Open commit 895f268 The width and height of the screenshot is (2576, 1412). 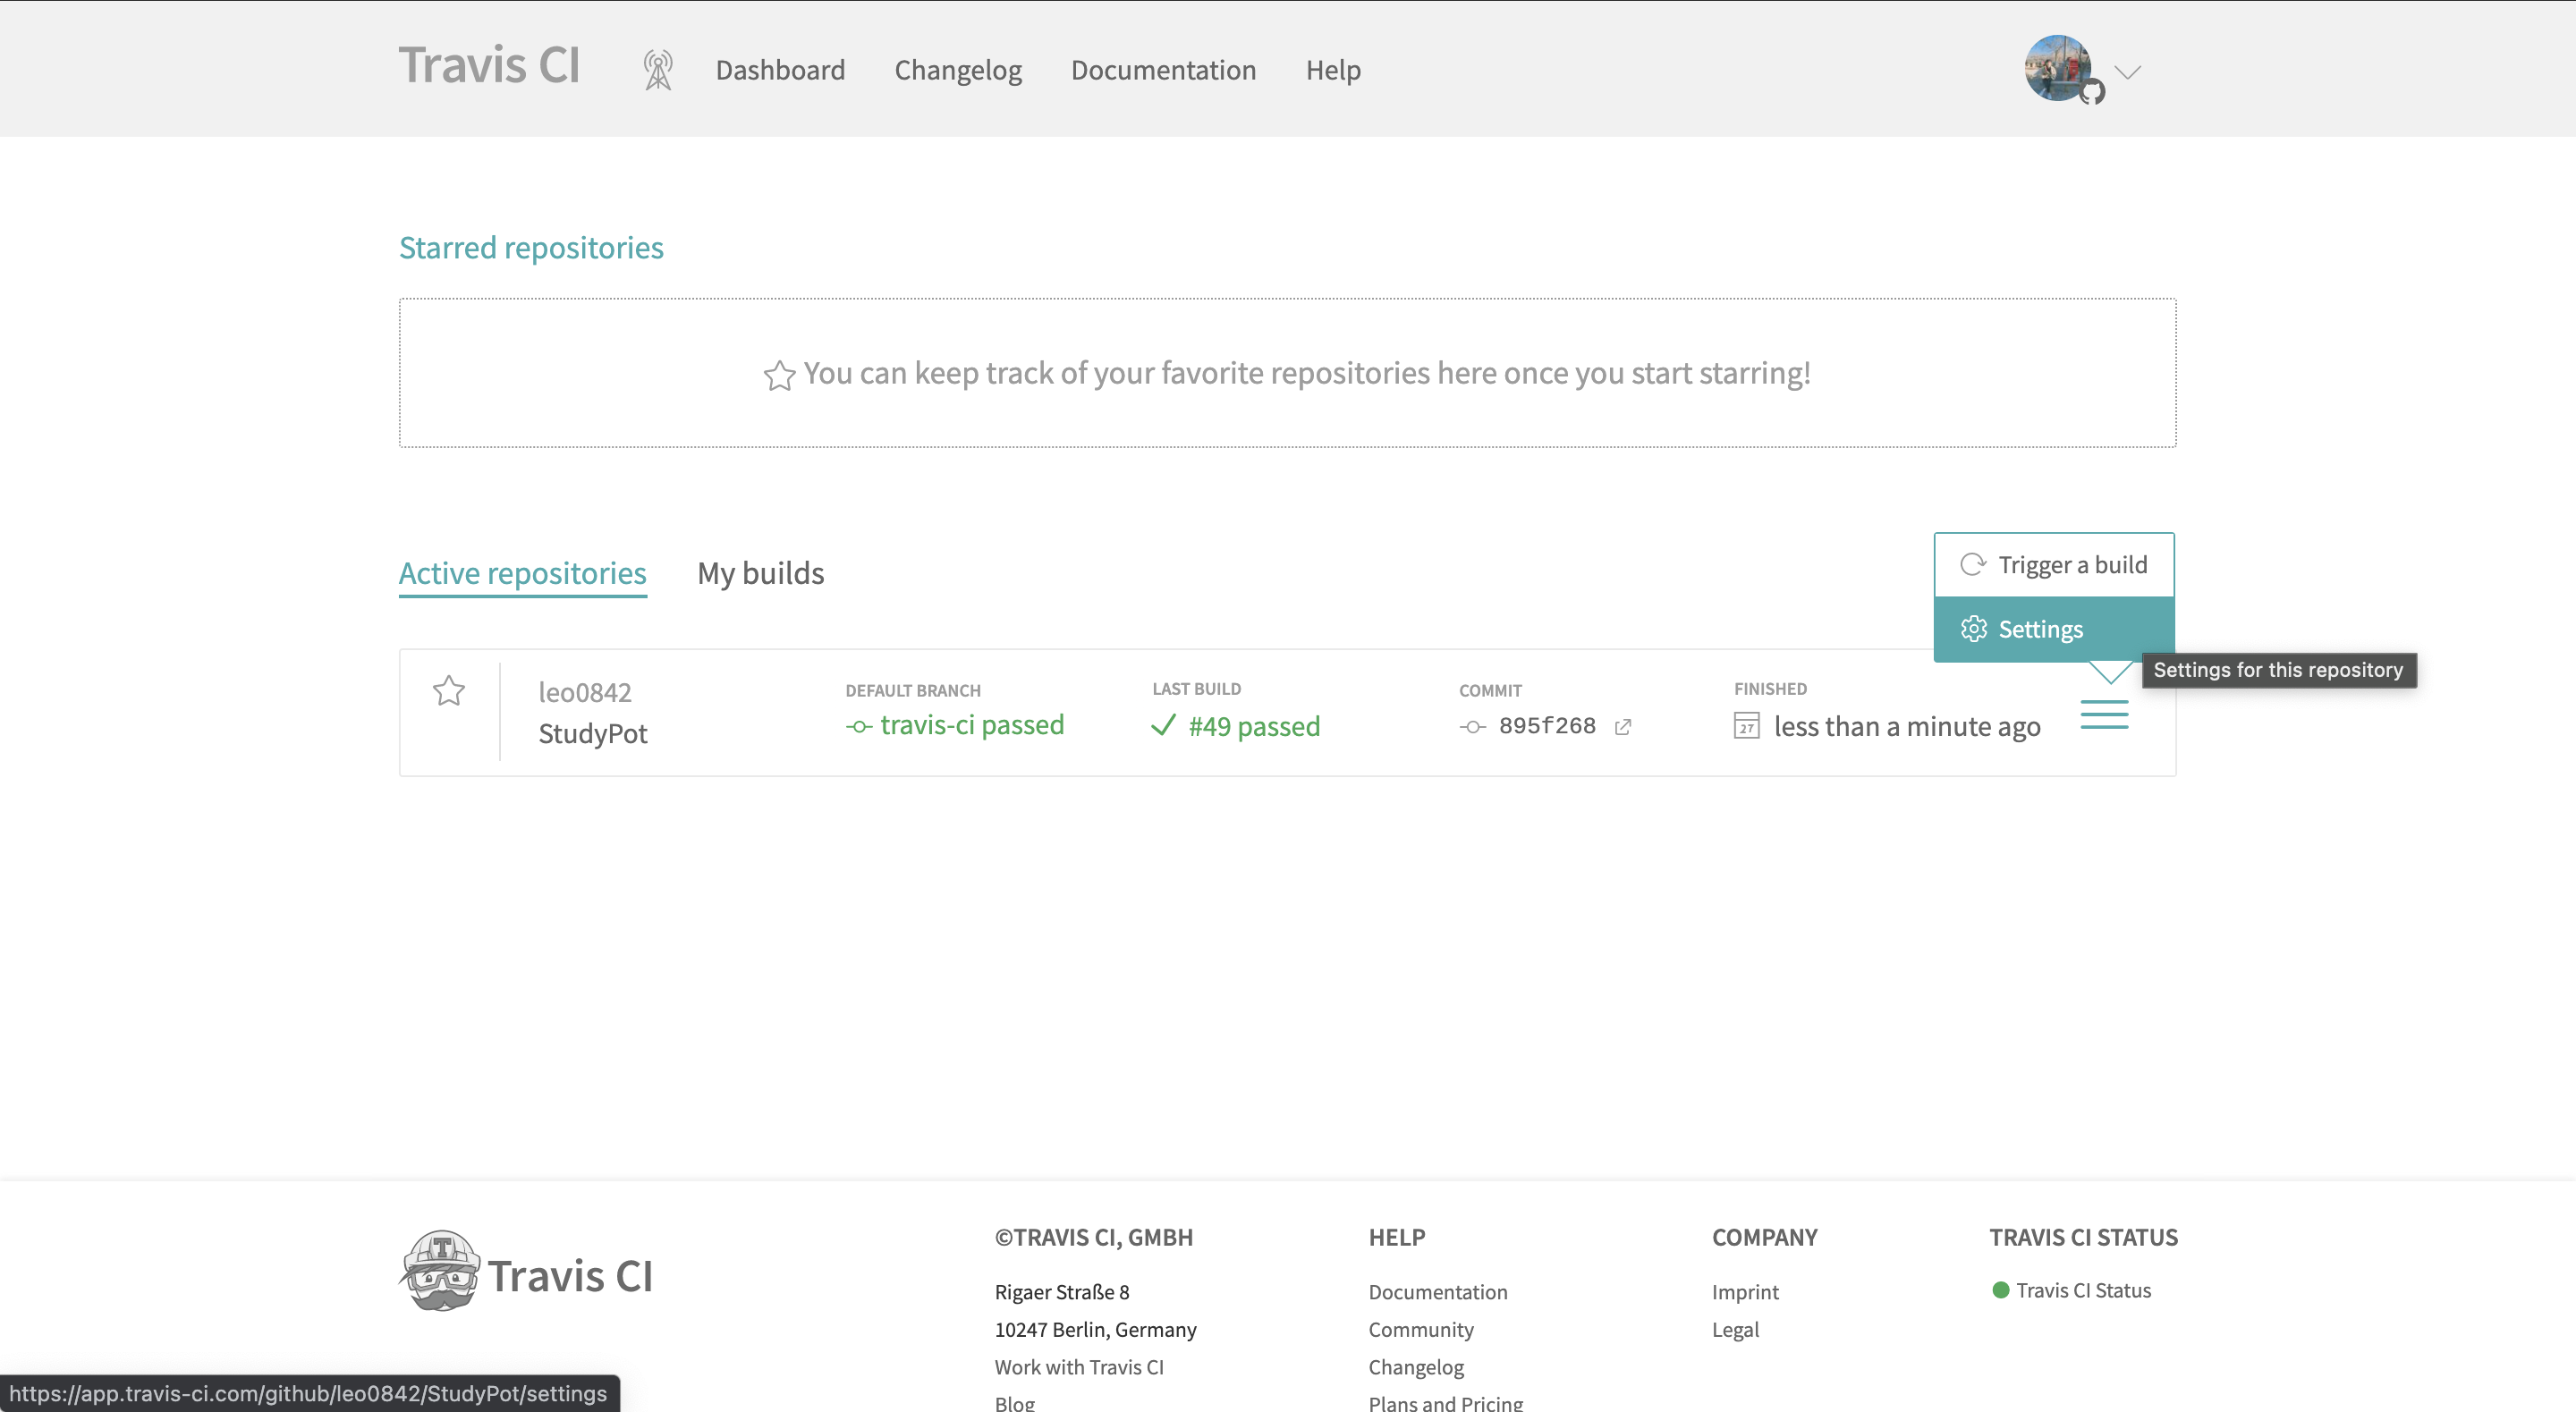tap(1547, 726)
